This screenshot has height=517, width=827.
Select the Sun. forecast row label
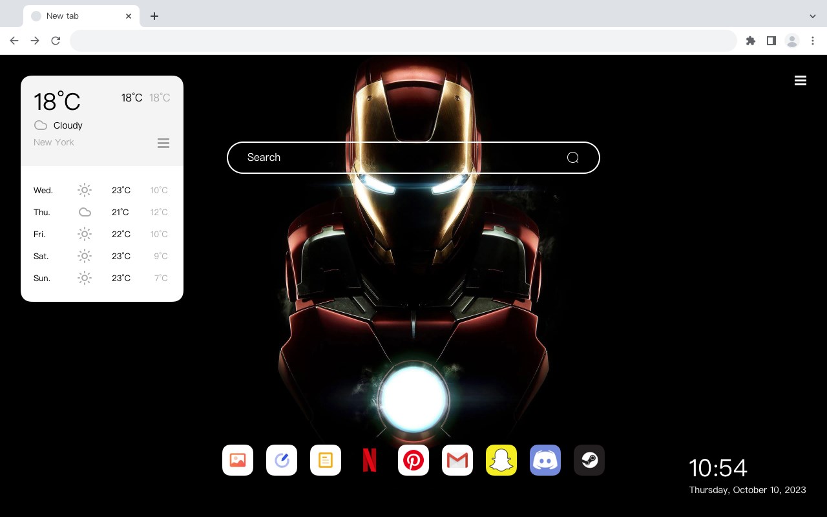42,278
